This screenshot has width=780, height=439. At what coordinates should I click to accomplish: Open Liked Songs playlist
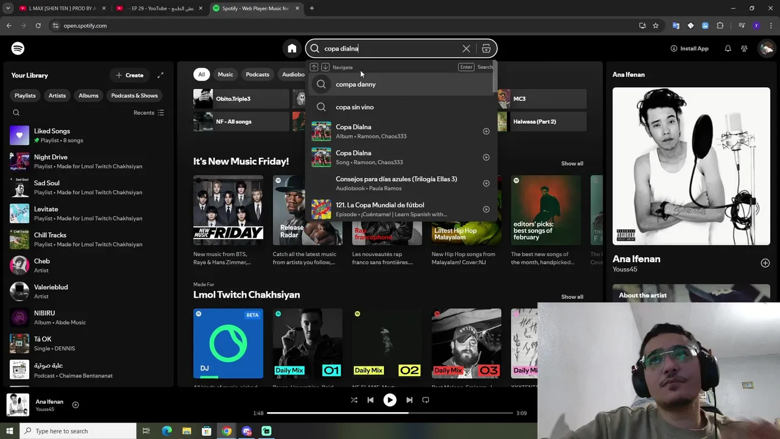click(x=88, y=135)
